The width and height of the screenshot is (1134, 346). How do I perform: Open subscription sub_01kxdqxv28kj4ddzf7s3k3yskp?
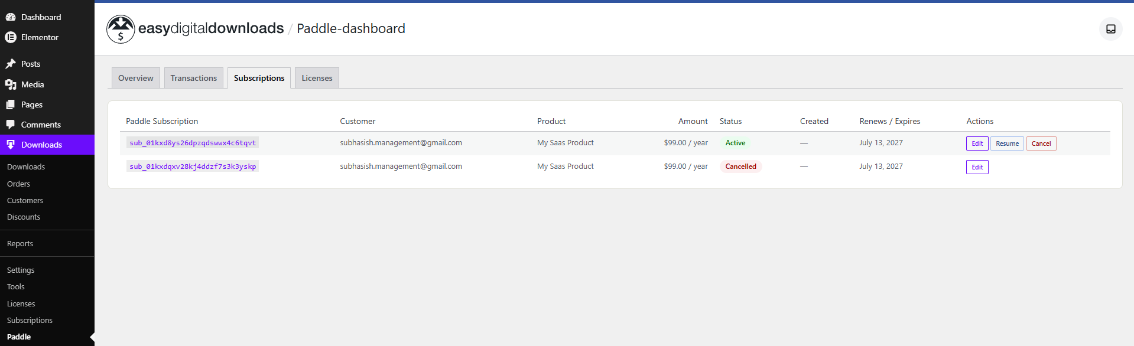[193, 167]
